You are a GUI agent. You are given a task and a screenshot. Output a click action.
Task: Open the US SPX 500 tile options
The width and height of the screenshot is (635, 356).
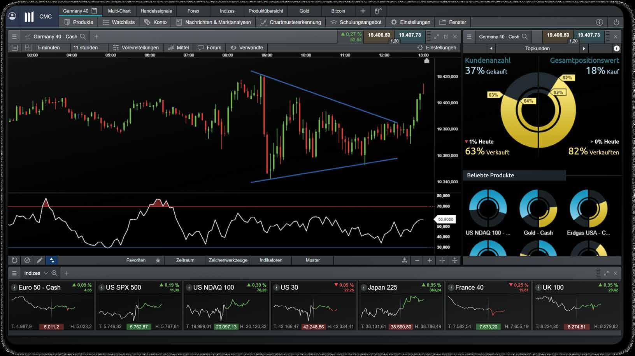tap(102, 288)
